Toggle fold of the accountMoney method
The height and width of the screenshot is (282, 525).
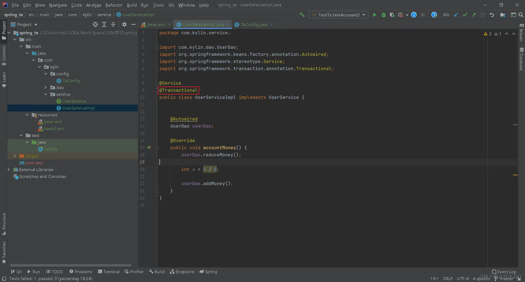click(157, 148)
